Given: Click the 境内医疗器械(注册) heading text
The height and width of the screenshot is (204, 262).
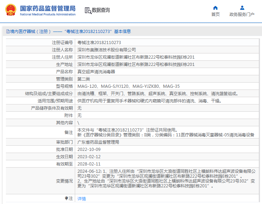Looking at the screenshot, I should pos(30,31).
